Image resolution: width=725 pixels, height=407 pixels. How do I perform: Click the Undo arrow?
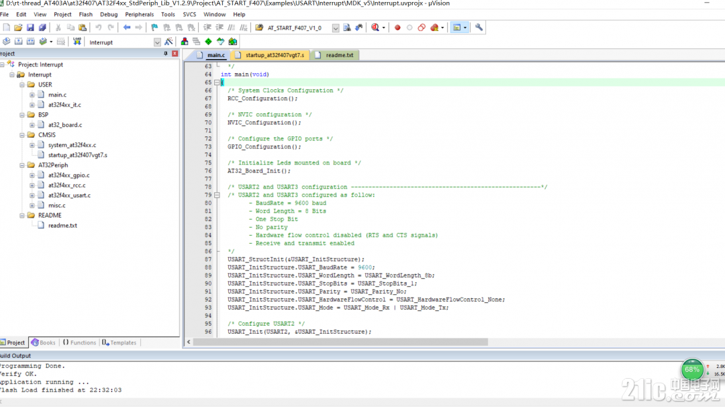99,28
